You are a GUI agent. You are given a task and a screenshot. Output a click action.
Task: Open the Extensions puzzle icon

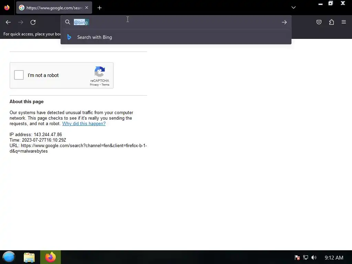(331, 22)
